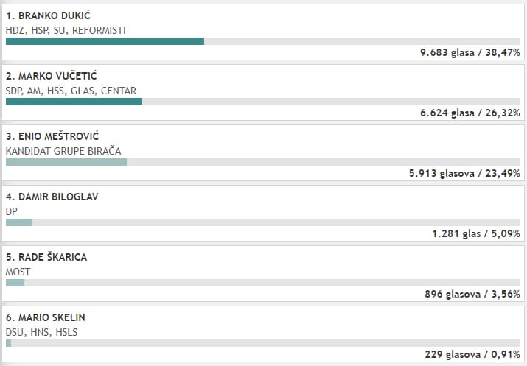
Task: Select the HDZ, HSP, SU, REFORMISTI party line
Action: pos(66,30)
